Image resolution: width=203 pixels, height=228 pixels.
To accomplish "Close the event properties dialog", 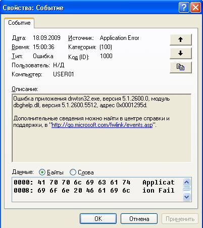I will pyautogui.click(x=195, y=8).
